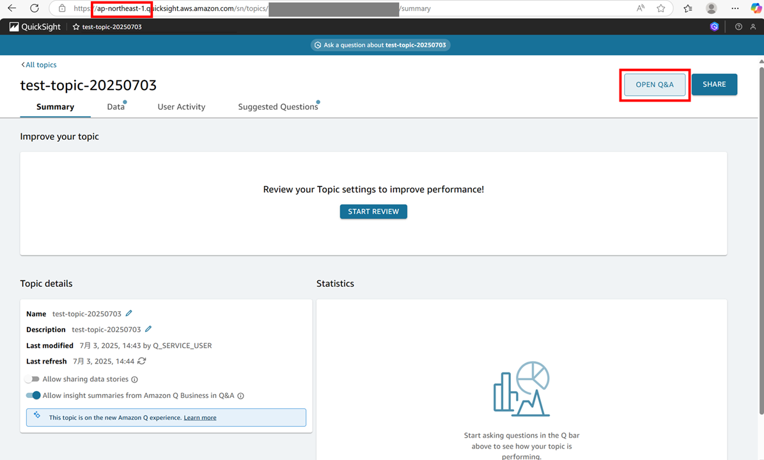Open the Copilot icon in browser
764x460 pixels.
(x=756, y=8)
